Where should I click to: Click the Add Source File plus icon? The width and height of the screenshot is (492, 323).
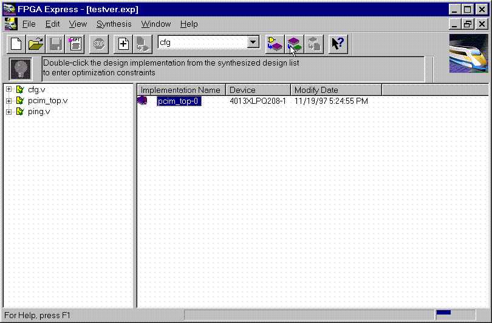click(123, 43)
